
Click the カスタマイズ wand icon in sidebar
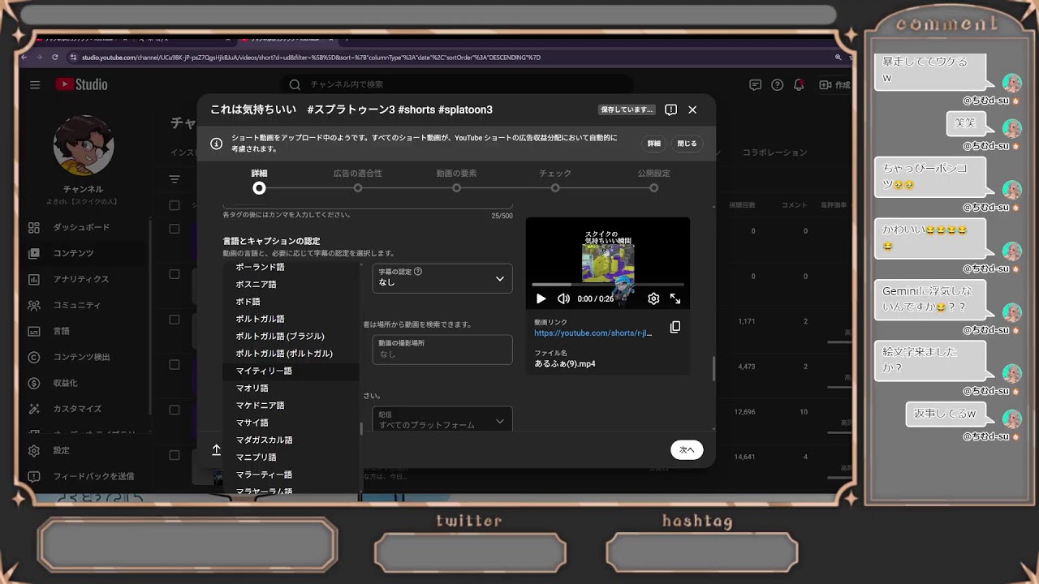[34, 409]
